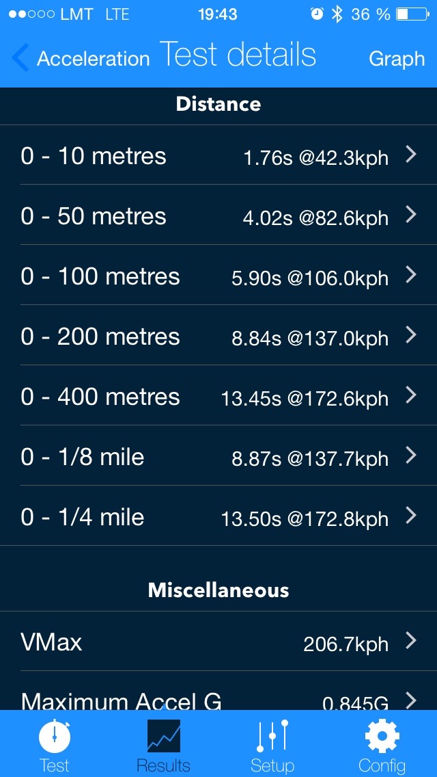Expand the 0 - 50 metres chevron
The image size is (437, 777).
coord(411,215)
